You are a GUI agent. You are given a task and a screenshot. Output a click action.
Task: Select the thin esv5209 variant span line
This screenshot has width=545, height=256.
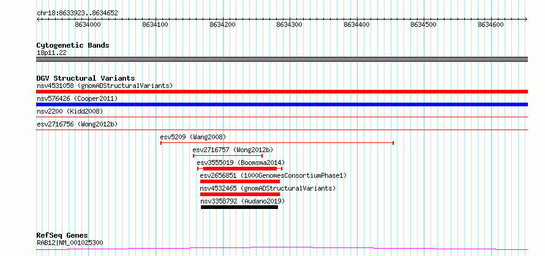click(277, 142)
